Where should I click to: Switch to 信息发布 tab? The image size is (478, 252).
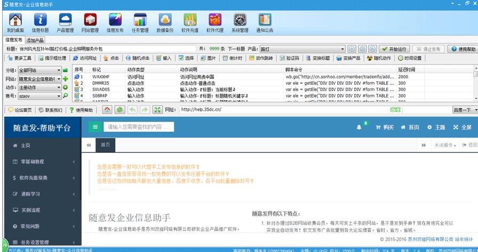14,40
